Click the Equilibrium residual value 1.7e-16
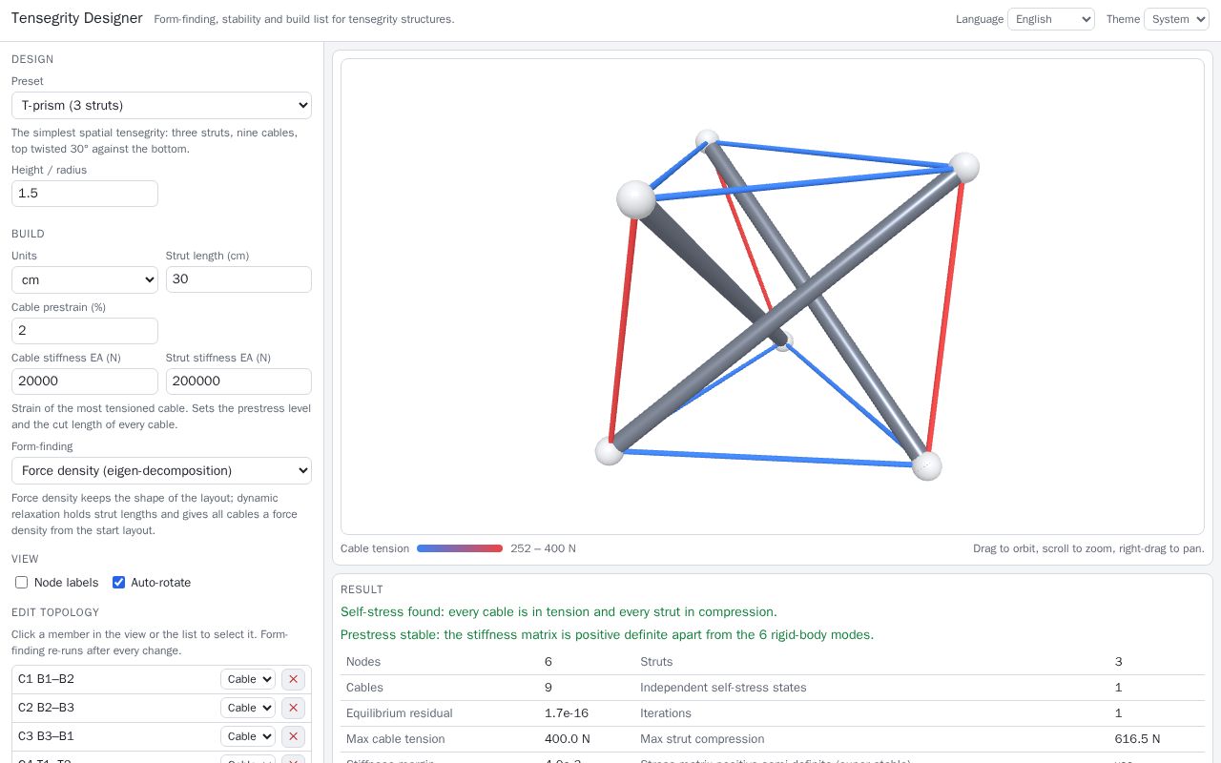The width and height of the screenshot is (1221, 763). (567, 713)
